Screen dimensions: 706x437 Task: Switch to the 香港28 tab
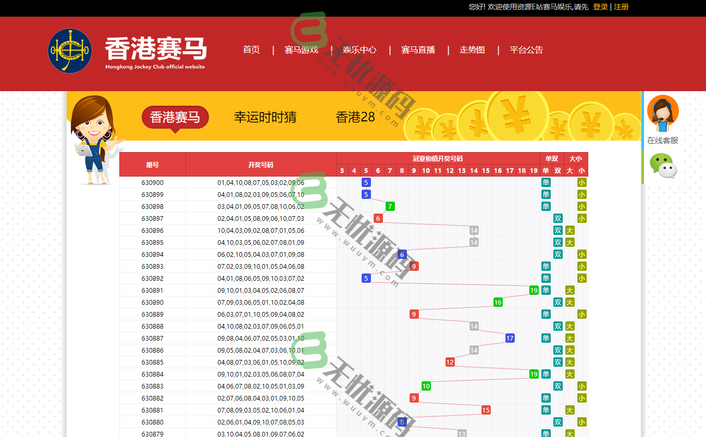pyautogui.click(x=355, y=118)
